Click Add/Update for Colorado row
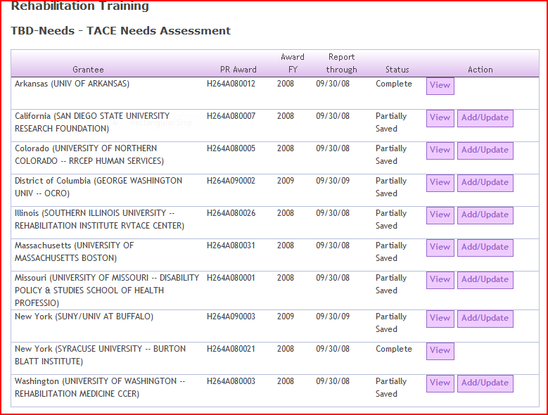 click(485, 151)
